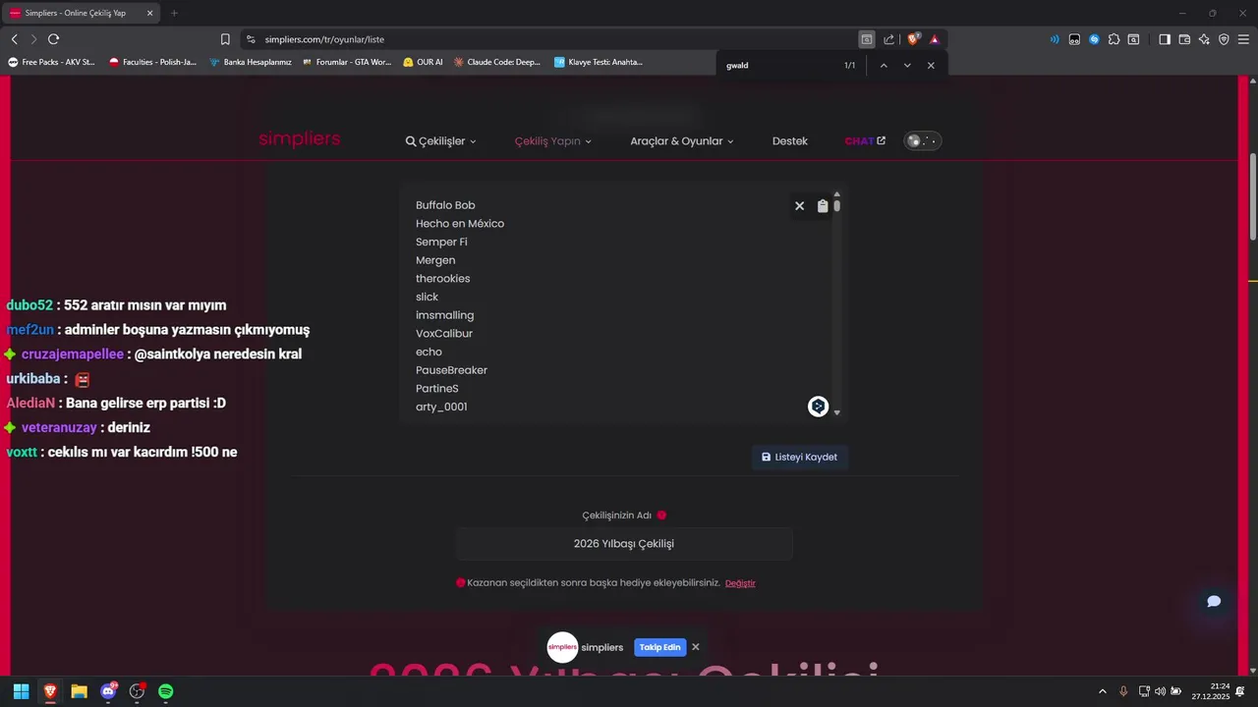
Task: Expand the Araçlar & Oyunlar dropdown
Action: (682, 141)
